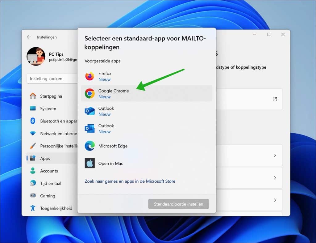The width and height of the screenshot is (316, 243).
Task: Click Nieuw label under Google Chrome
Action: pyautogui.click(x=104, y=97)
